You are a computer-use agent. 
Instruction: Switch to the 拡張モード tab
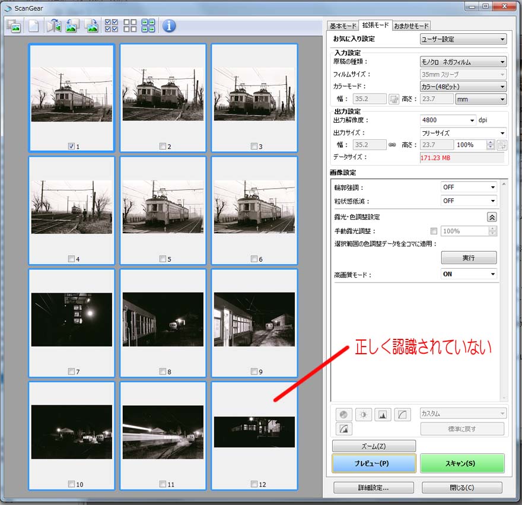(x=375, y=26)
